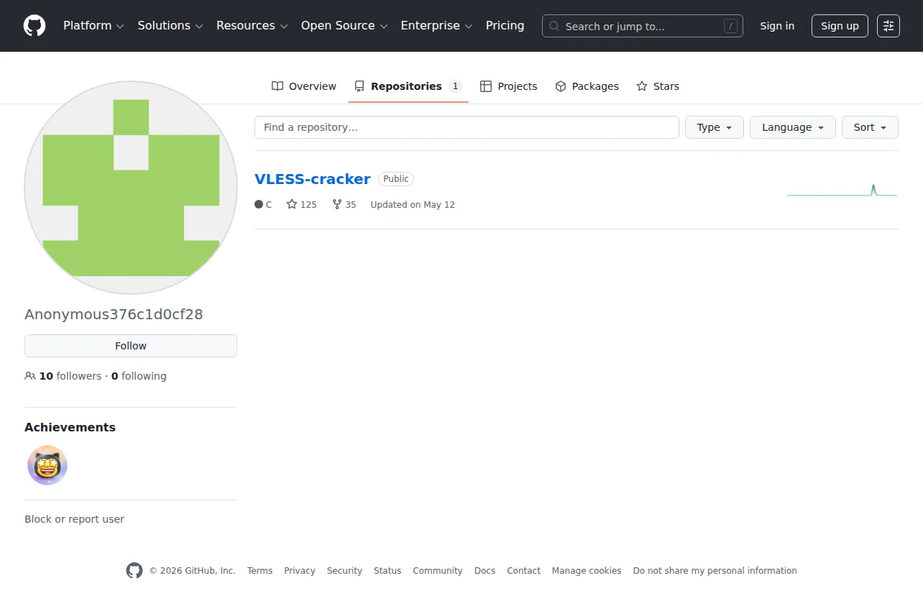The height and width of the screenshot is (609, 923).
Task: Open footer Status link
Action: 387,571
